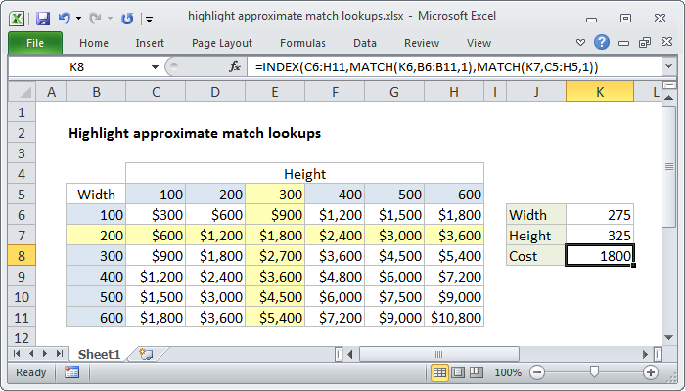Go to the Page Layout tab
685x391 pixels.
pos(222,43)
